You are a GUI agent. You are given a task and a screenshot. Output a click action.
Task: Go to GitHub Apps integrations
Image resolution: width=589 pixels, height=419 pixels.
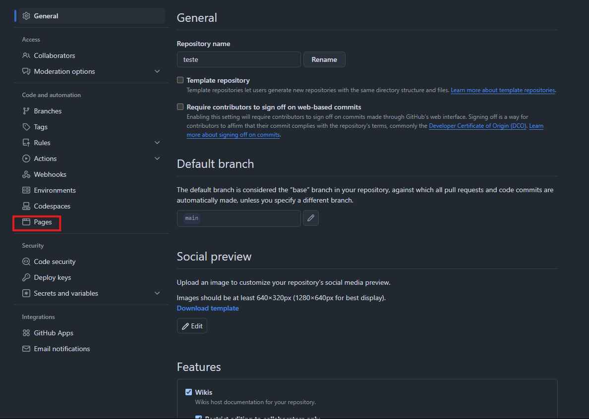point(92,333)
